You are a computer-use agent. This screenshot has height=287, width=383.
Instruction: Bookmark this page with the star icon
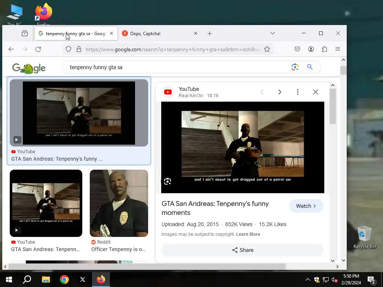267,49
